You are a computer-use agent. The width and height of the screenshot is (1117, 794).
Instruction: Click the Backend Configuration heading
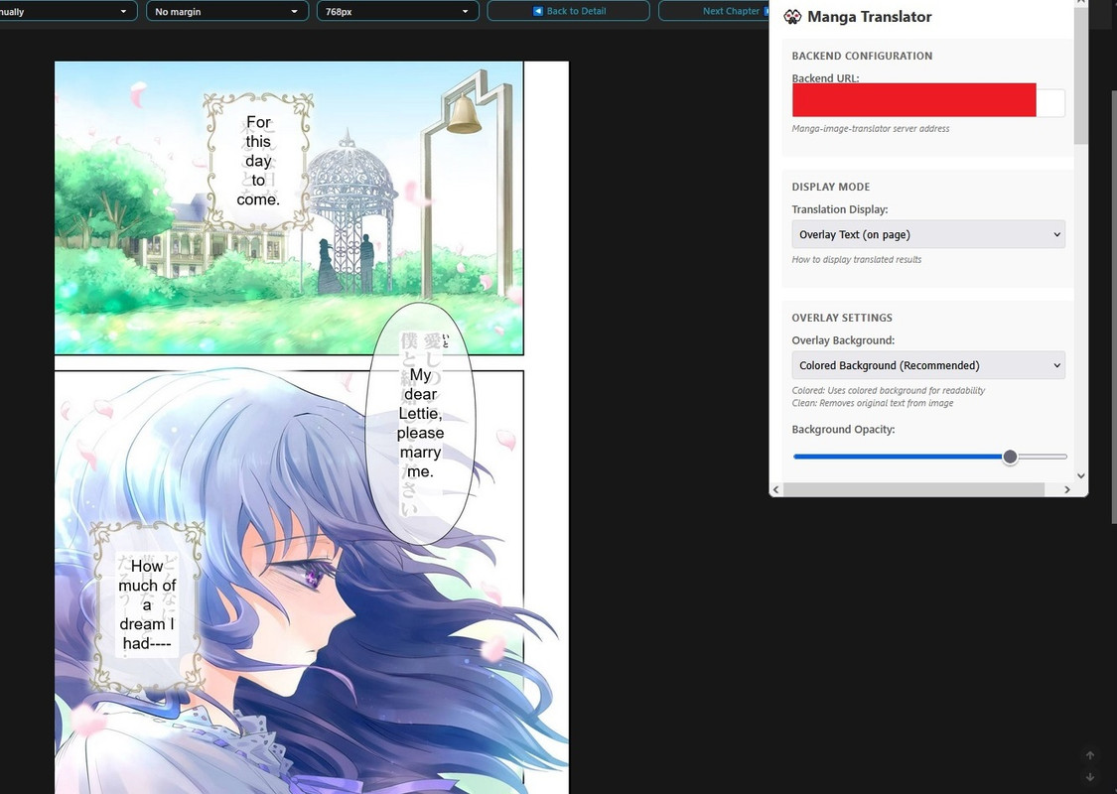(862, 56)
